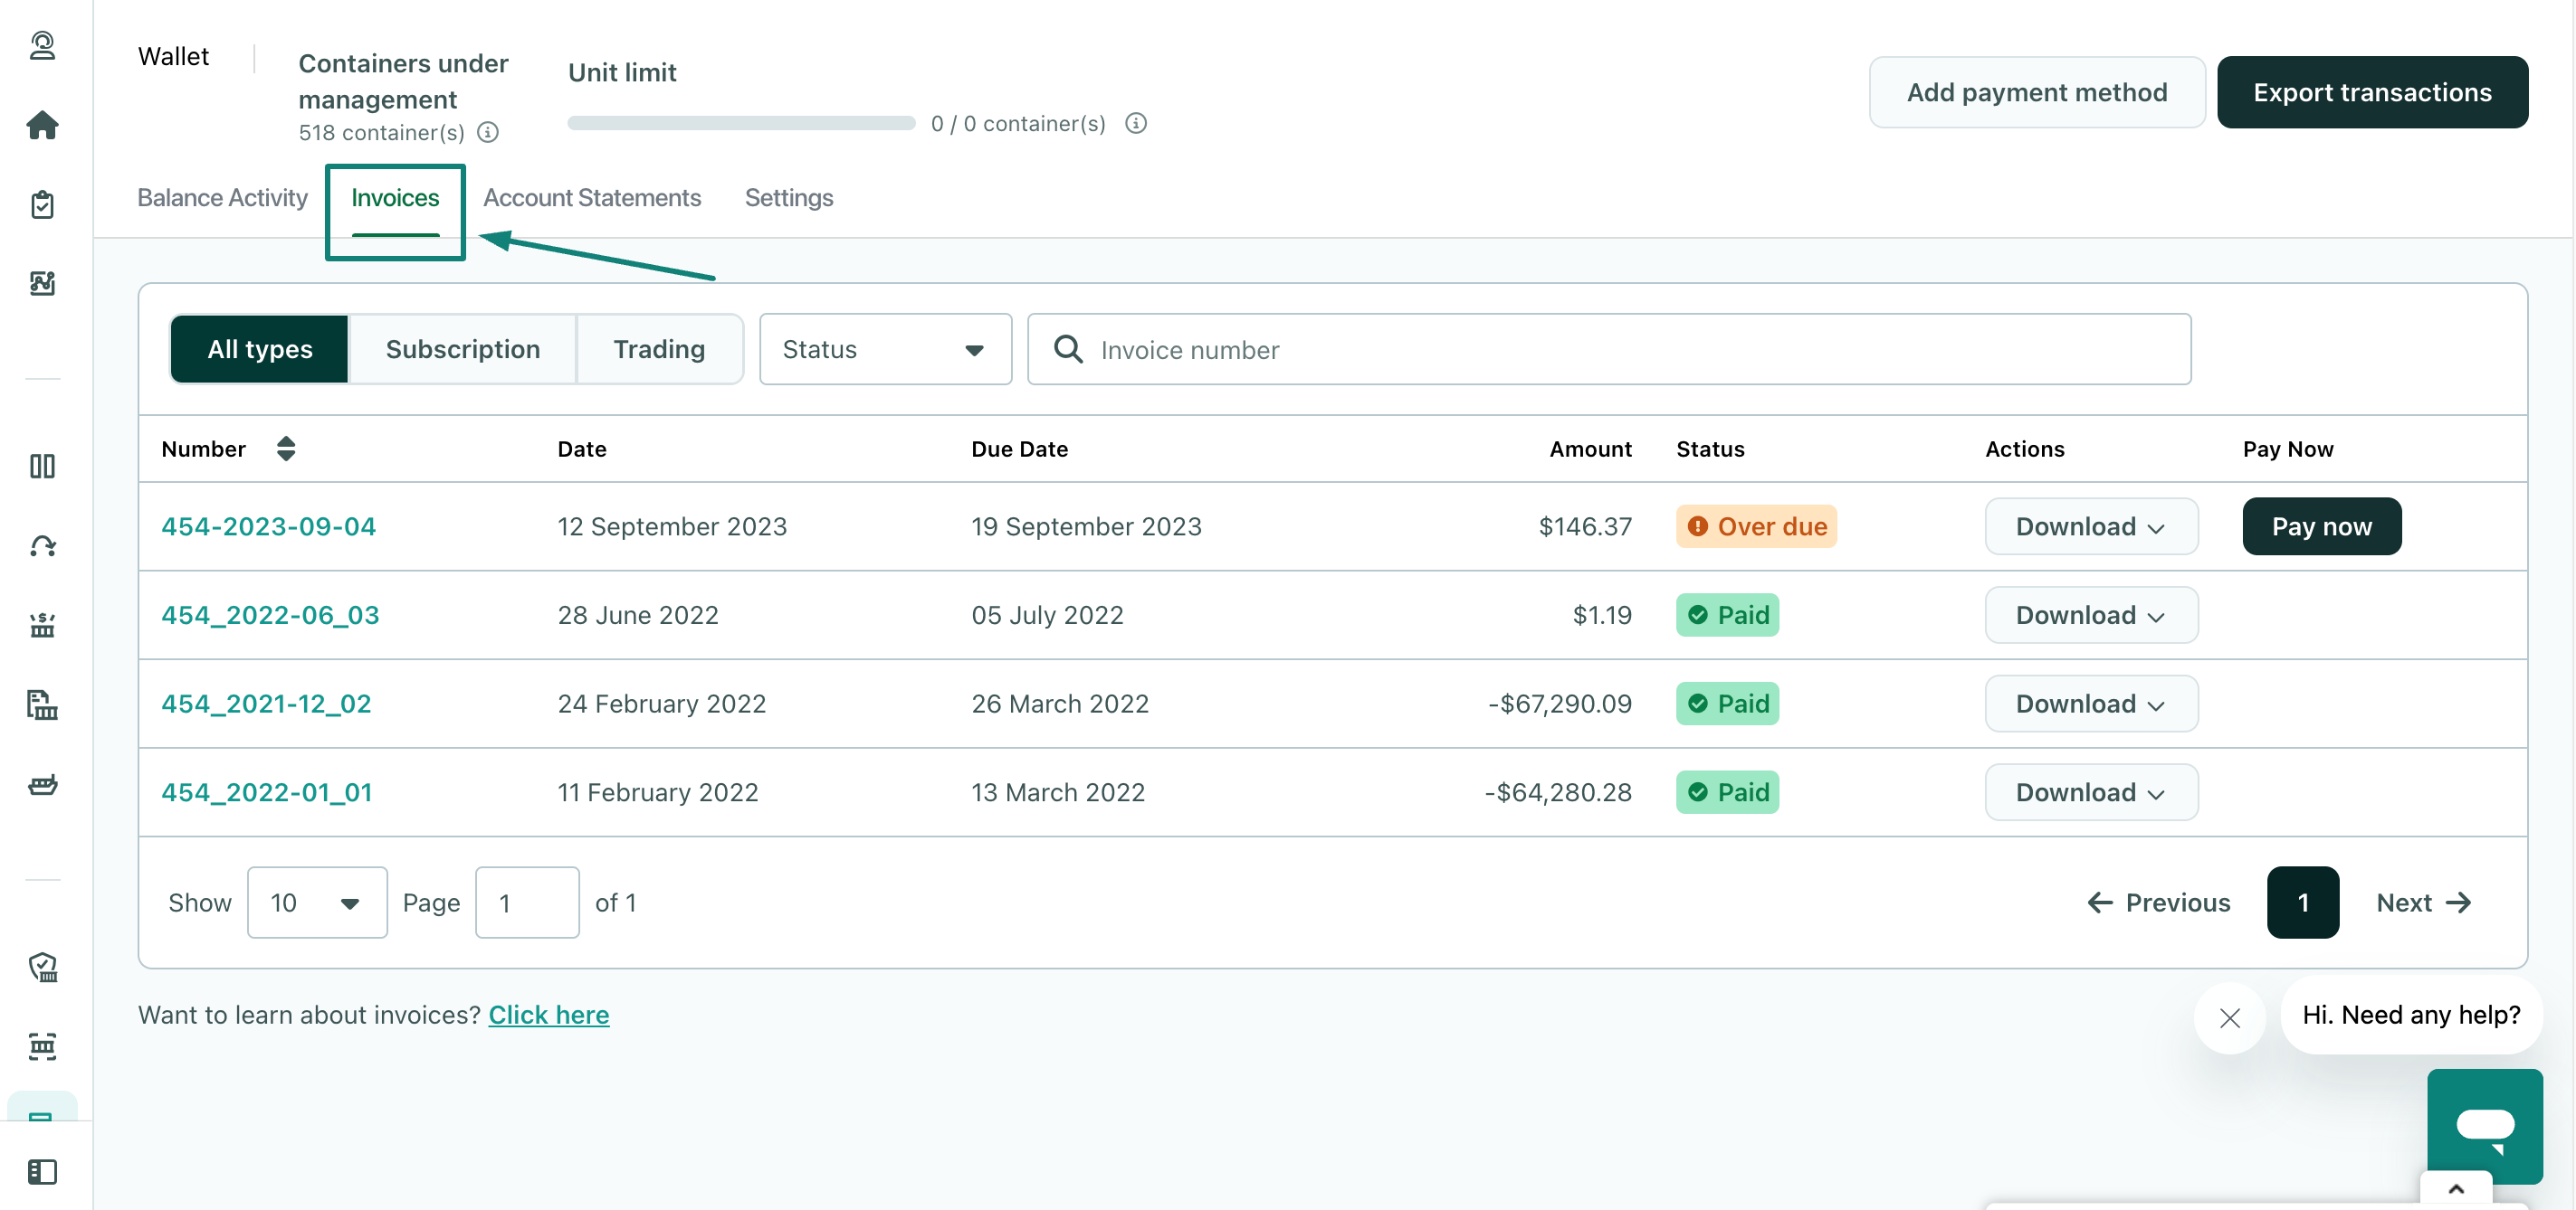Open invoice 454-2023-09-04
The height and width of the screenshot is (1210, 2576).
point(268,526)
